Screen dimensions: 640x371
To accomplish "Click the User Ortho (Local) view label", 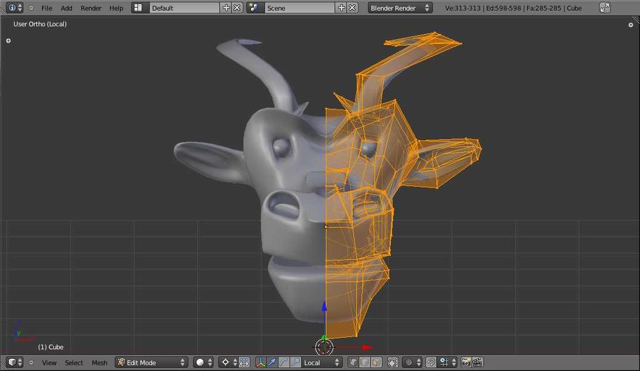I will 40,24.
